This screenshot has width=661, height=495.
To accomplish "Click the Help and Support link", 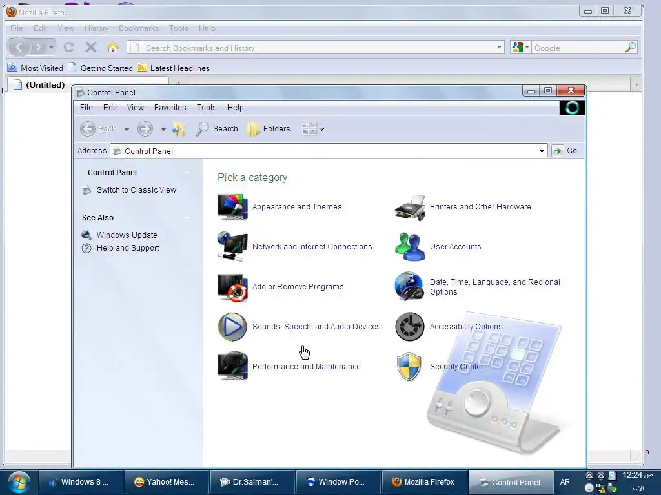I will point(128,248).
